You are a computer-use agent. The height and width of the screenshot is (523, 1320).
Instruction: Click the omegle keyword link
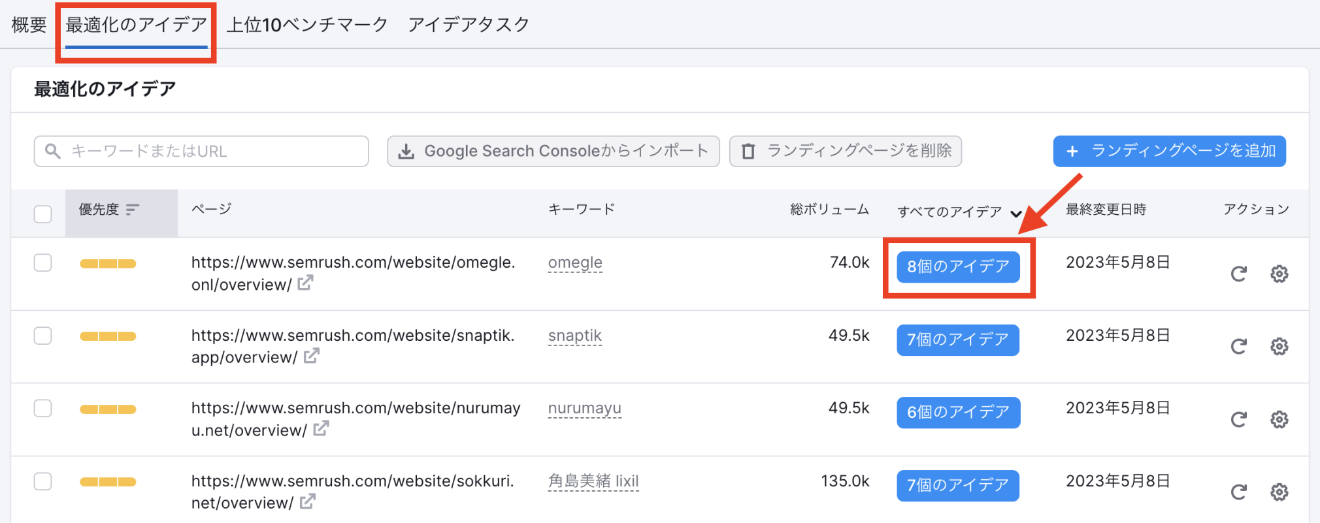[x=575, y=262]
